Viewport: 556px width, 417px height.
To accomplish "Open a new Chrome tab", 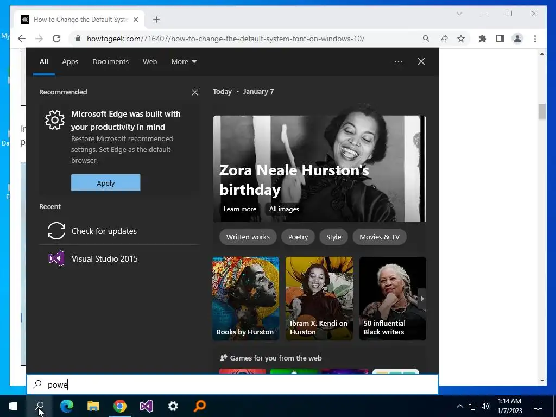I will pos(156,20).
